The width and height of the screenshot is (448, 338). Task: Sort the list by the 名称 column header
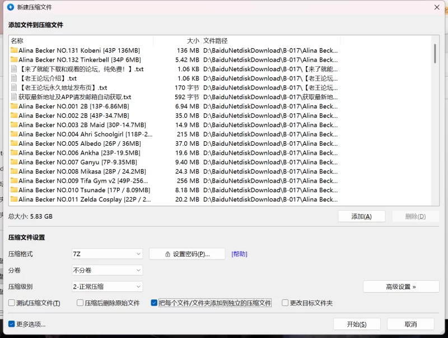click(78, 41)
